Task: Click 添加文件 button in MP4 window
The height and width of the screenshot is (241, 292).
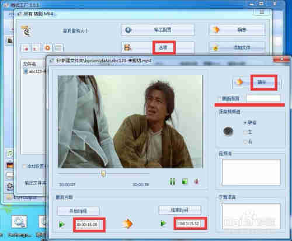Action: coord(238,47)
